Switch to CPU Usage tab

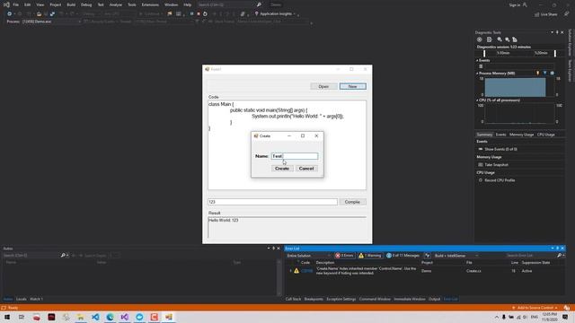pyautogui.click(x=545, y=135)
